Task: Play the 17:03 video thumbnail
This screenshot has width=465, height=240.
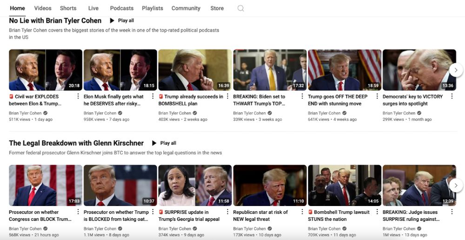Action: click(46, 186)
